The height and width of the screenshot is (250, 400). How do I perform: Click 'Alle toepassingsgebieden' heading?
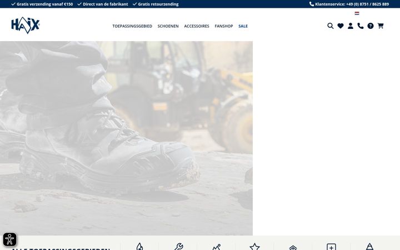(x=61, y=248)
